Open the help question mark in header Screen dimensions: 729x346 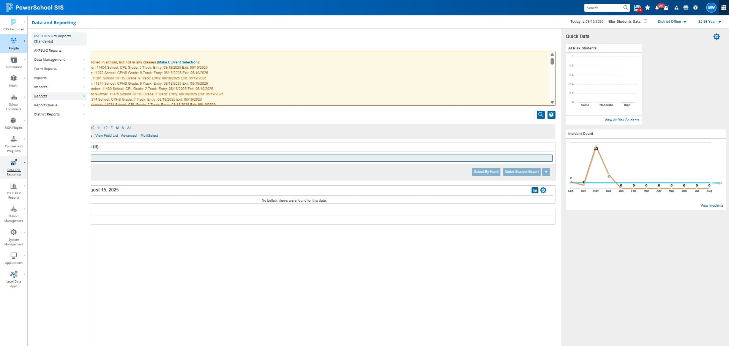click(x=695, y=8)
